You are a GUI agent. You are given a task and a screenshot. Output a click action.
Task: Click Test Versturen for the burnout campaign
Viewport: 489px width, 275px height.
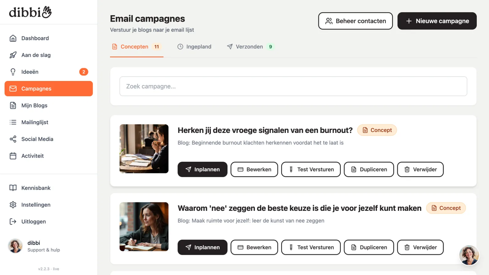[x=311, y=169]
